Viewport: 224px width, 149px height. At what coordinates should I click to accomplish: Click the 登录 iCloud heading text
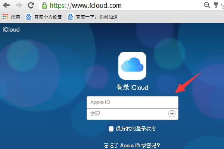point(132,87)
